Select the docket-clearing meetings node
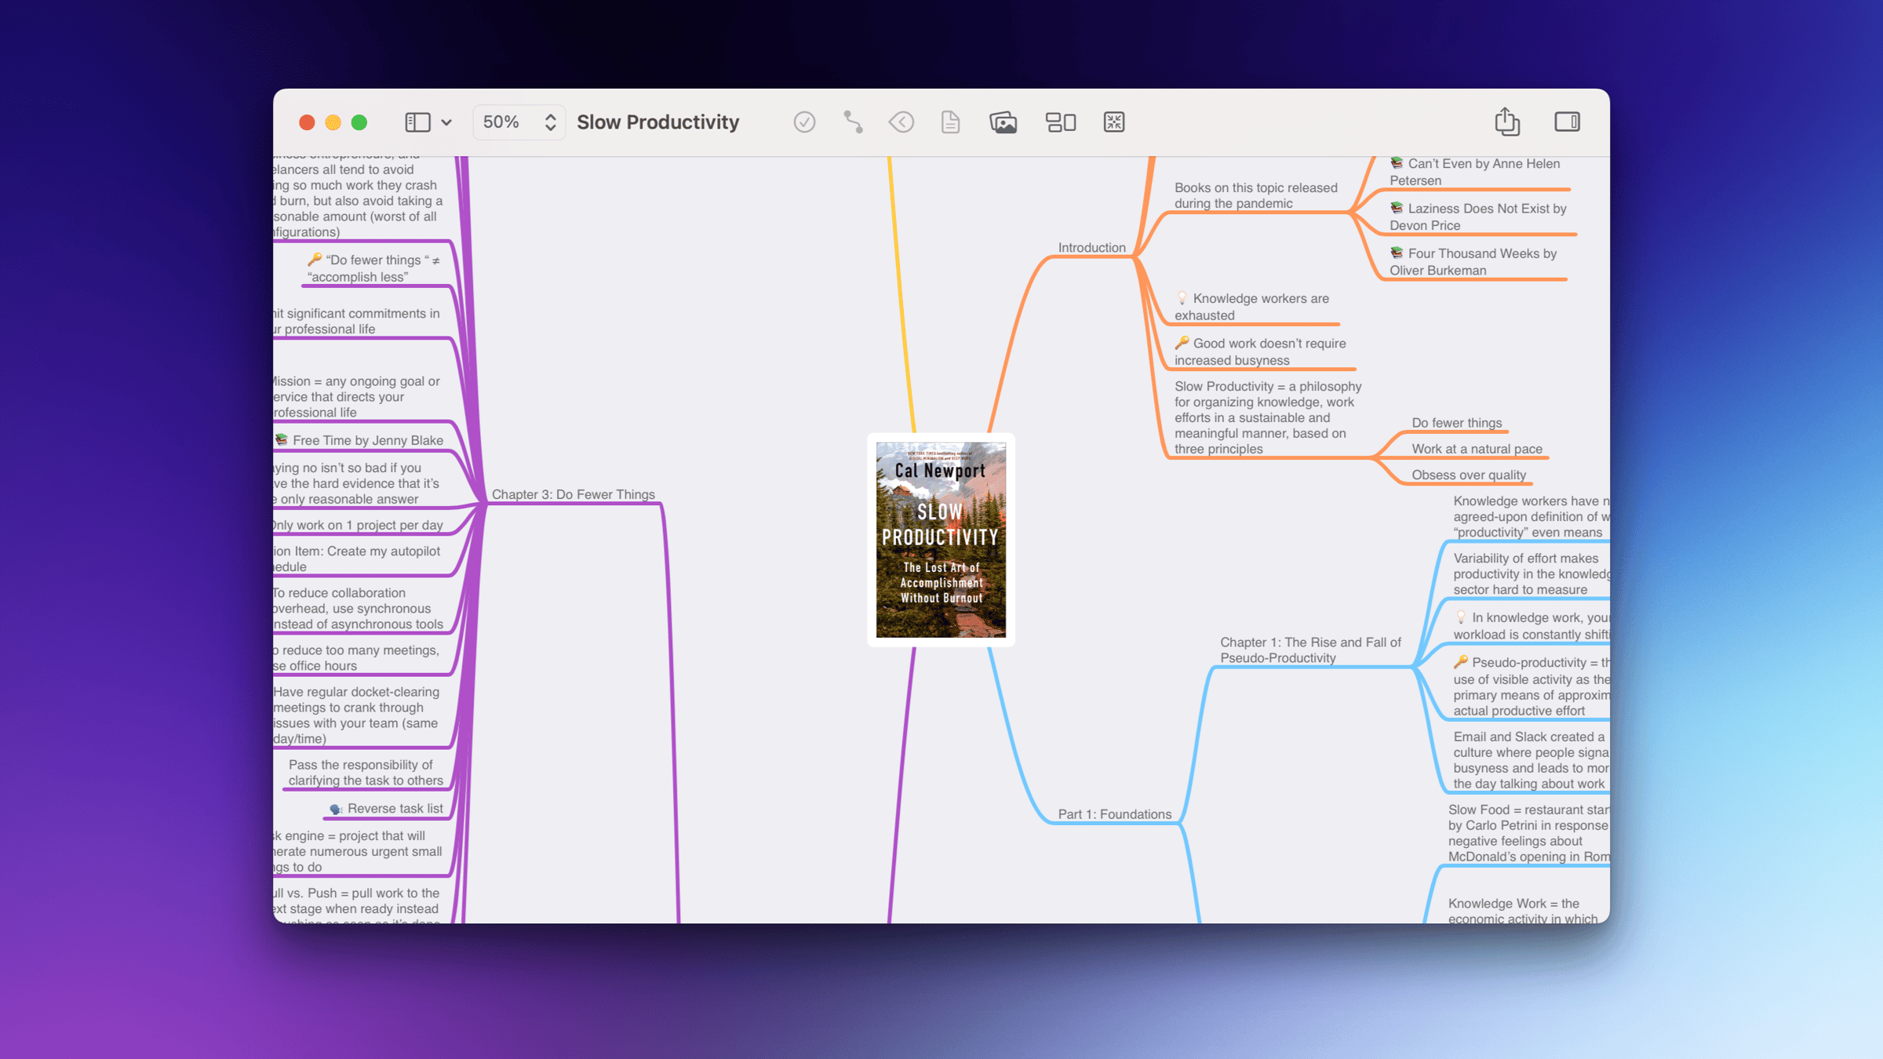The image size is (1883, 1059). (x=356, y=715)
